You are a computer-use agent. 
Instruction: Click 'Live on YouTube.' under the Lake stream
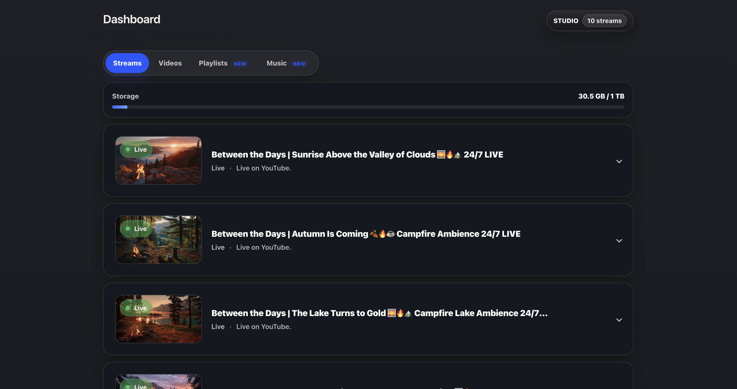(264, 327)
